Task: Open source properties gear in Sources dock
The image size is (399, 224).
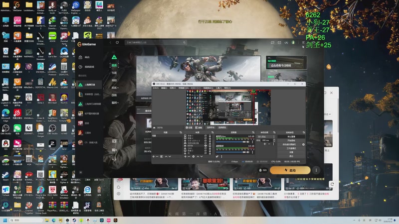Action: tap(194, 156)
